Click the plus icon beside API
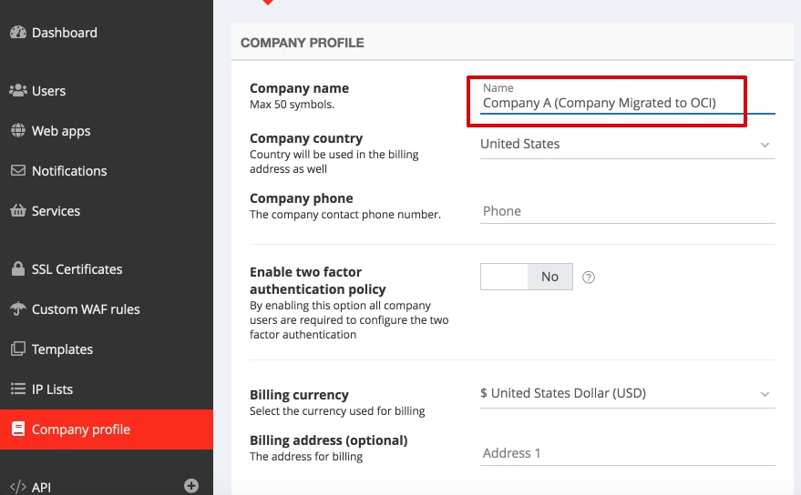This screenshot has height=495, width=801. 191,486
